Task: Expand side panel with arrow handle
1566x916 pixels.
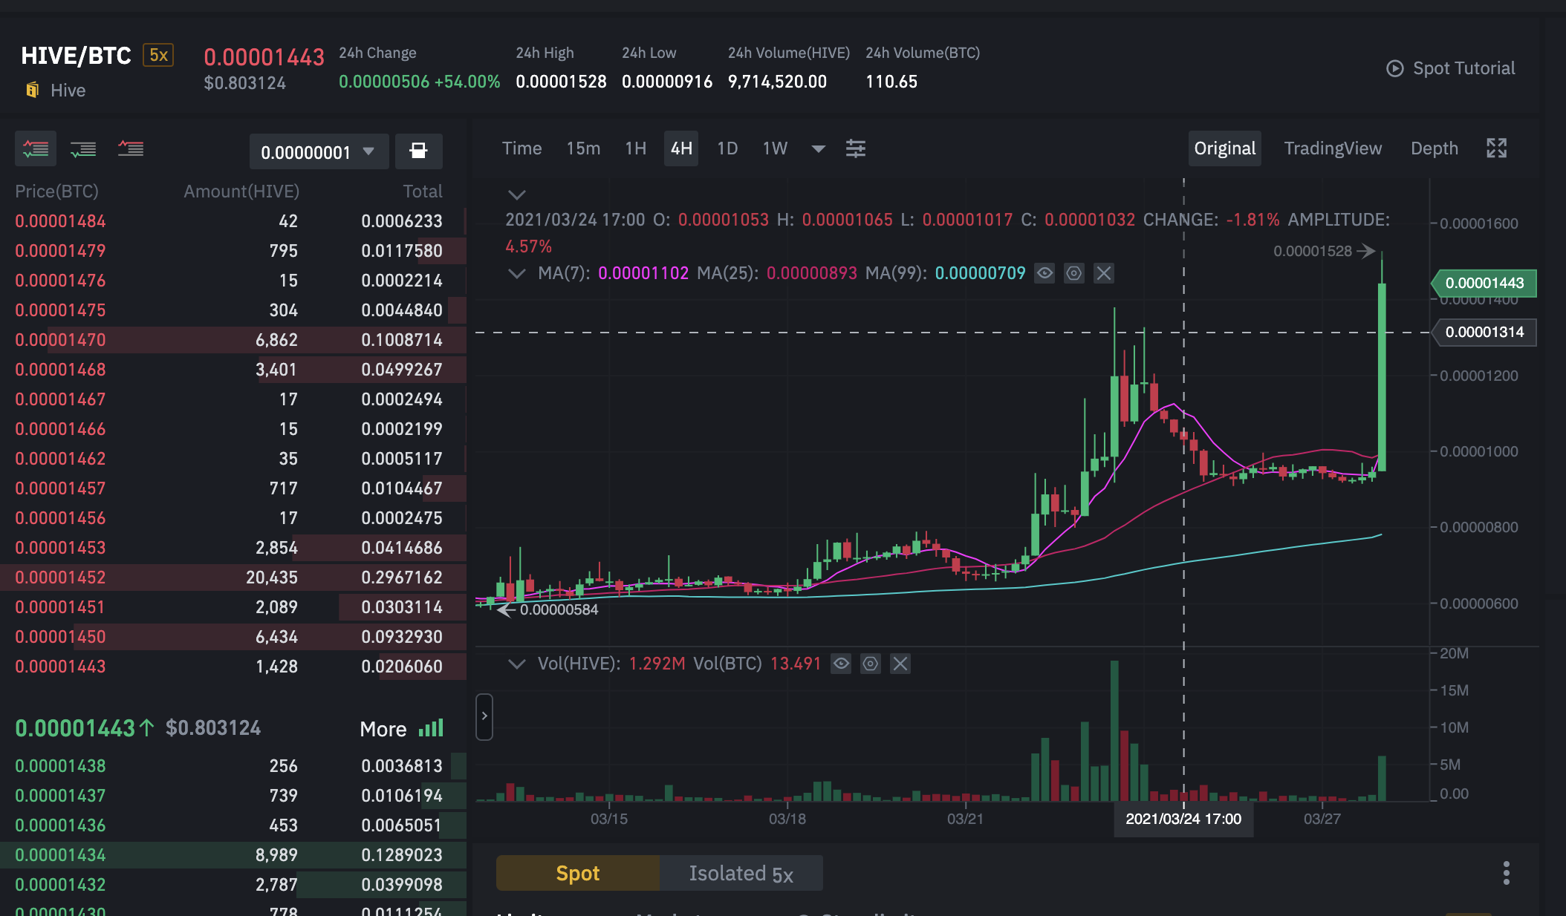Action: (484, 716)
